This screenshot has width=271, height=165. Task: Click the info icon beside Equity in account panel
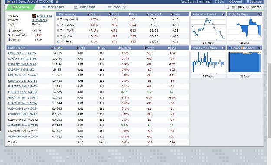[9, 39]
